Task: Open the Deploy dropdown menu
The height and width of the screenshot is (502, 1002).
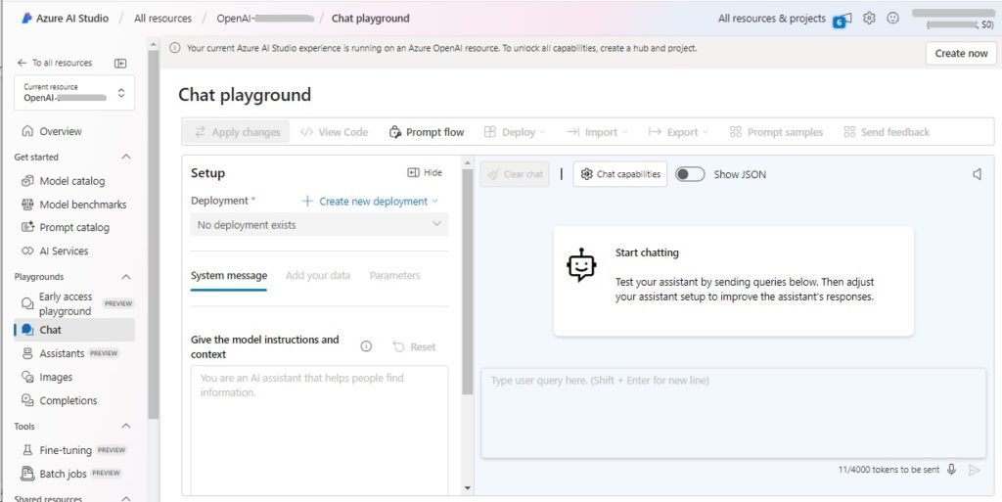Action: pos(515,132)
